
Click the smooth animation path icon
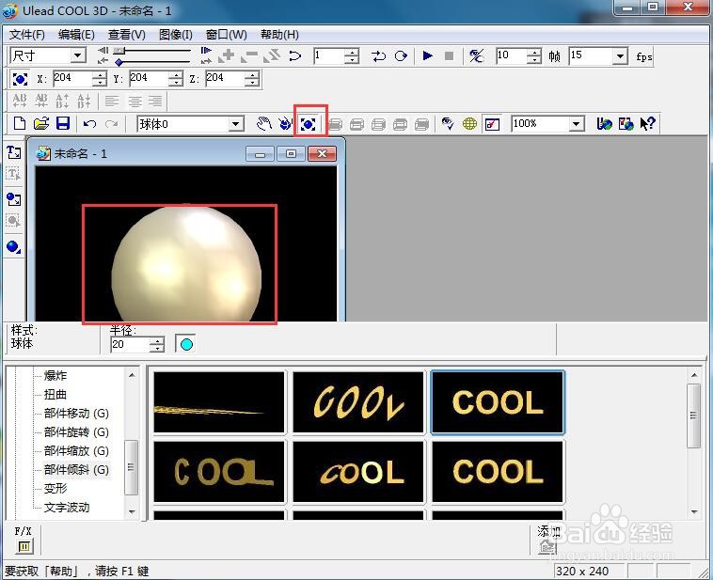point(476,55)
